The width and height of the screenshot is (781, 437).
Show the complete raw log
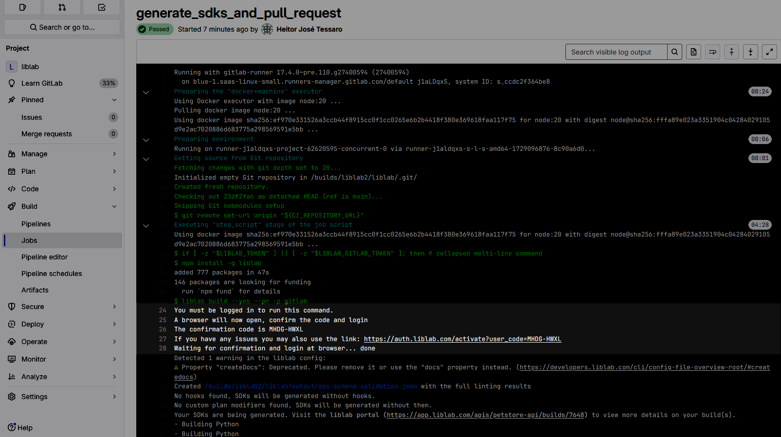[x=693, y=52]
